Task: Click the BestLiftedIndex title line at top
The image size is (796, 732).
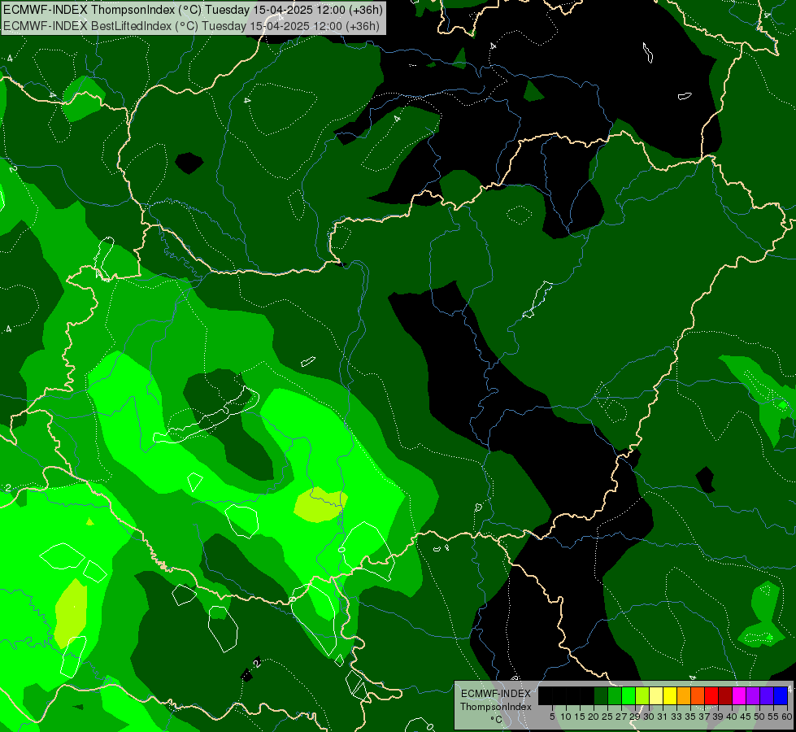Action: tap(191, 26)
